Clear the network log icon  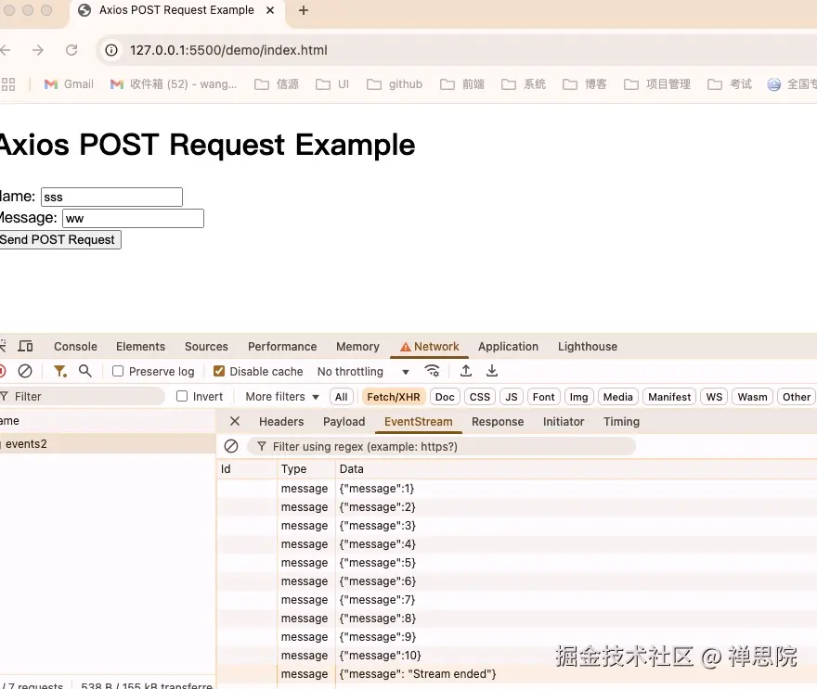point(25,371)
